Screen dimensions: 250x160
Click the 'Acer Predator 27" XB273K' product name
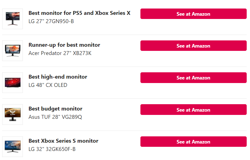coord(60,53)
